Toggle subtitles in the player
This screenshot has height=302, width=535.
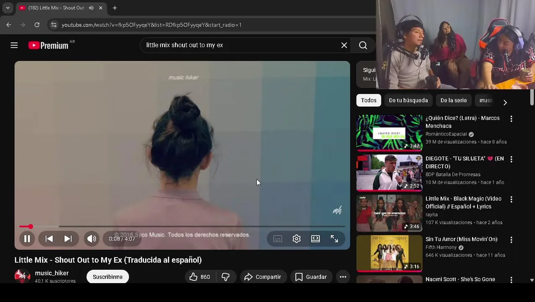278,239
